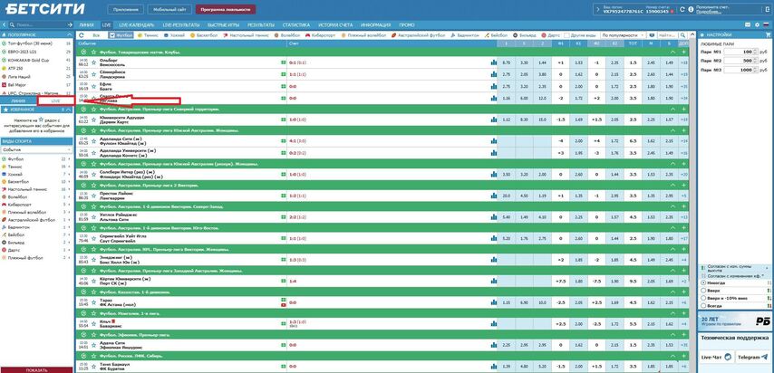Image resolution: width=774 pixels, height=373 pixels.
Task: Add Сёммербнок – Ландскрона match to favorites
Action: point(93,74)
